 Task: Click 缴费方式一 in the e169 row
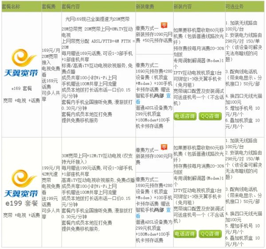(x=147, y=28)
